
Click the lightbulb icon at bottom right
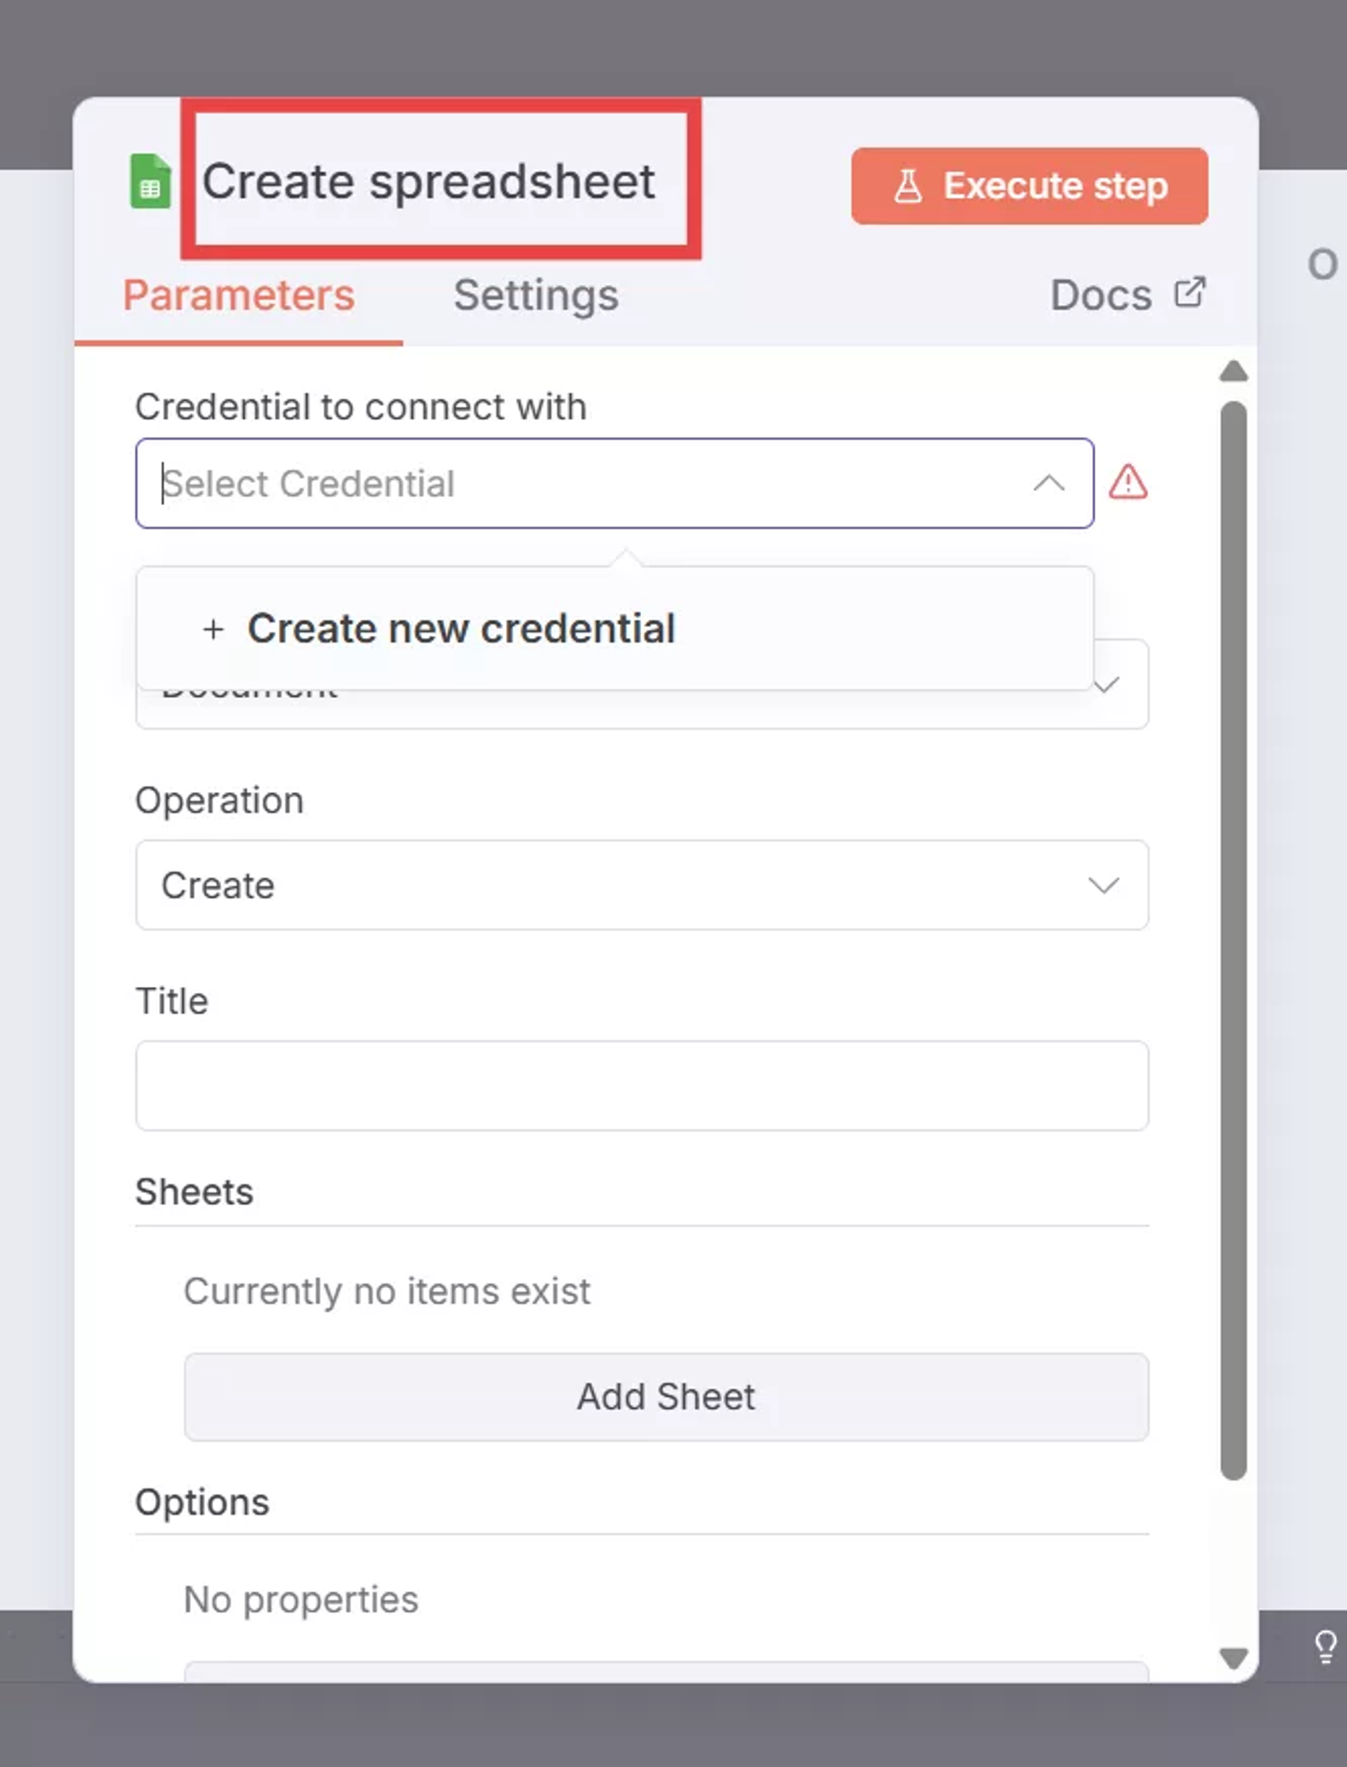click(1325, 1646)
